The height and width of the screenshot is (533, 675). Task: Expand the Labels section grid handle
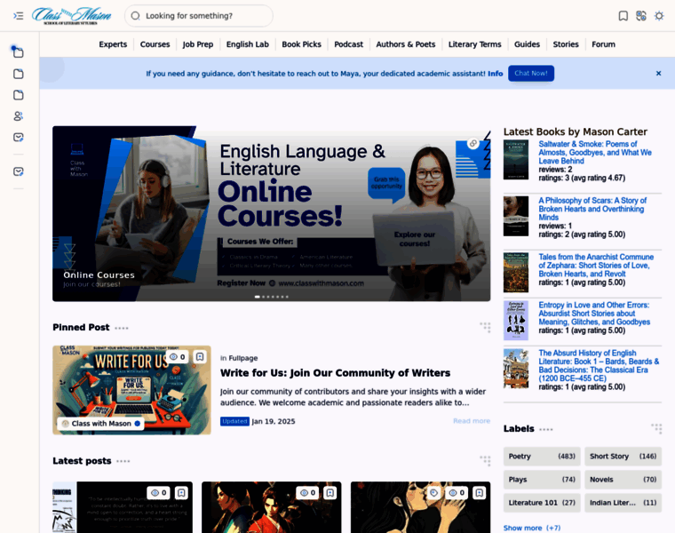pos(656,428)
